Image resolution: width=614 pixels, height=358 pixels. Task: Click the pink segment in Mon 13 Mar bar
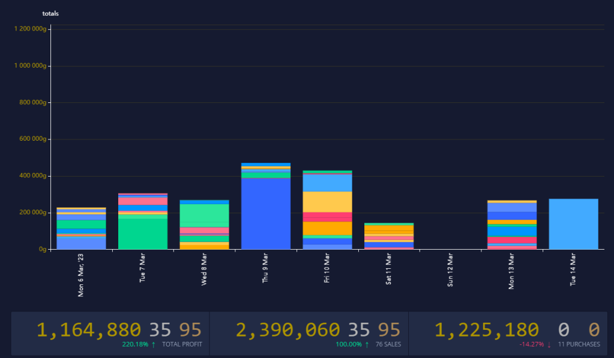[x=511, y=240]
